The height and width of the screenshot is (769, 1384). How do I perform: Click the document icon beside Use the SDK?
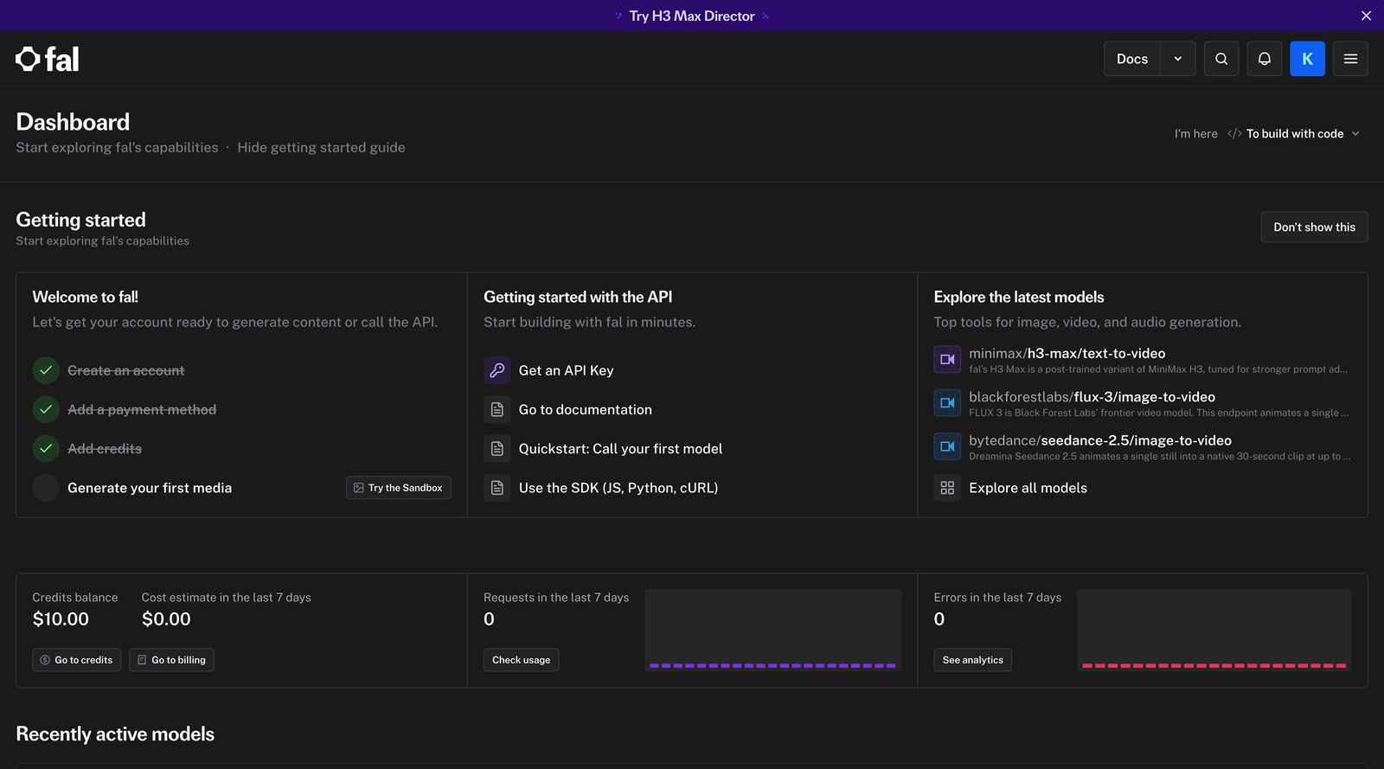[497, 488]
